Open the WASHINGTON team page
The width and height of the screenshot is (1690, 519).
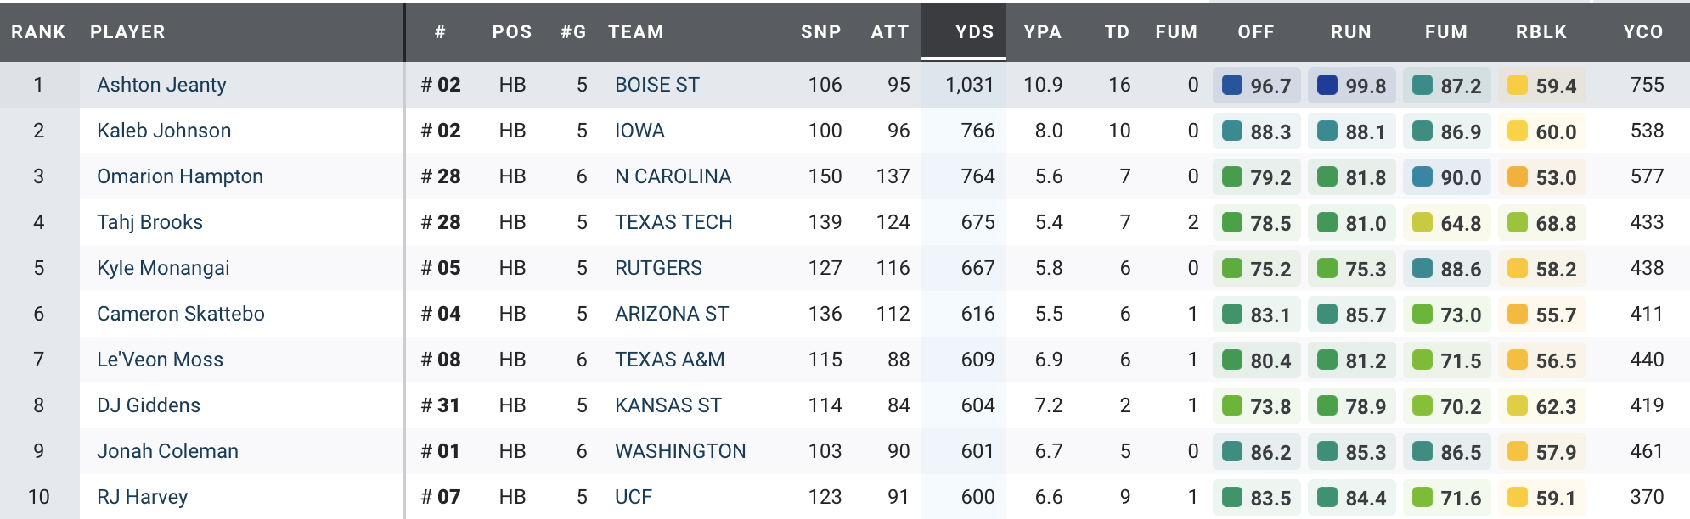click(x=680, y=451)
